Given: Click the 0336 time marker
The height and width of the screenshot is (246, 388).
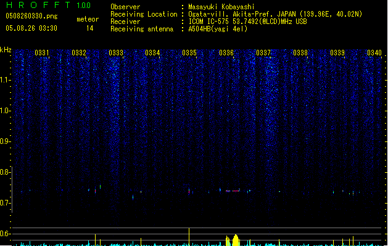Looking at the screenshot, I should 226,53.
